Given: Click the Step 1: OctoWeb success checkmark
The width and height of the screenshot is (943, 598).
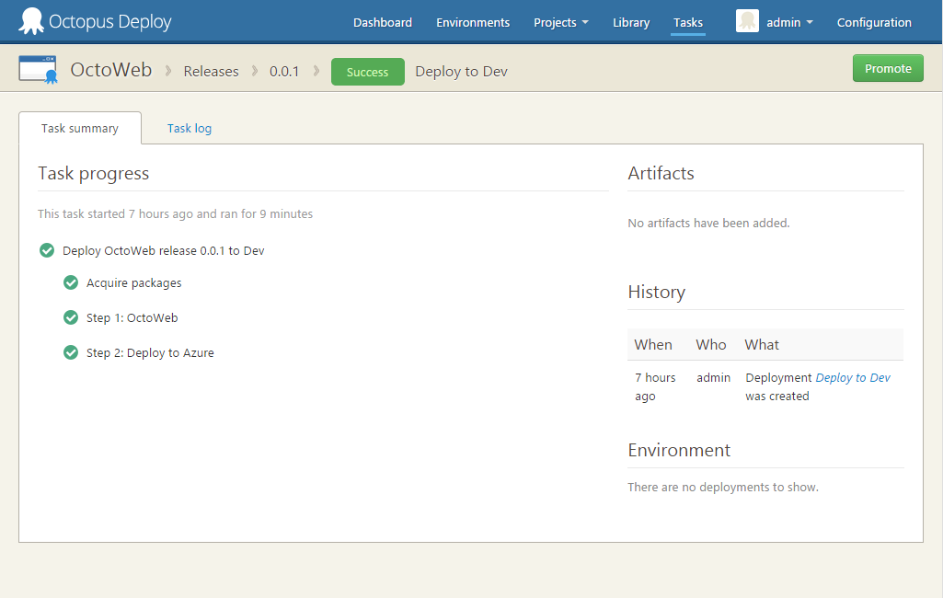Looking at the screenshot, I should point(71,317).
